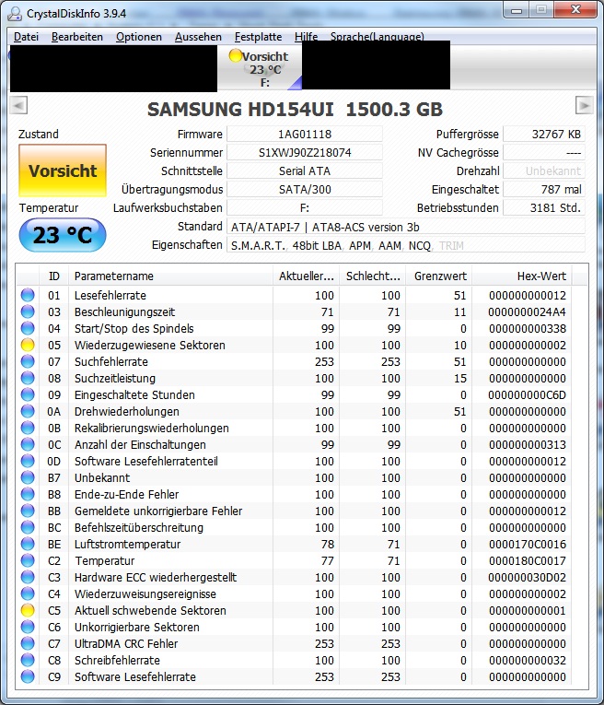Click blue status icon for Drehwiederholungen
This screenshot has height=705, width=604.
(28, 411)
